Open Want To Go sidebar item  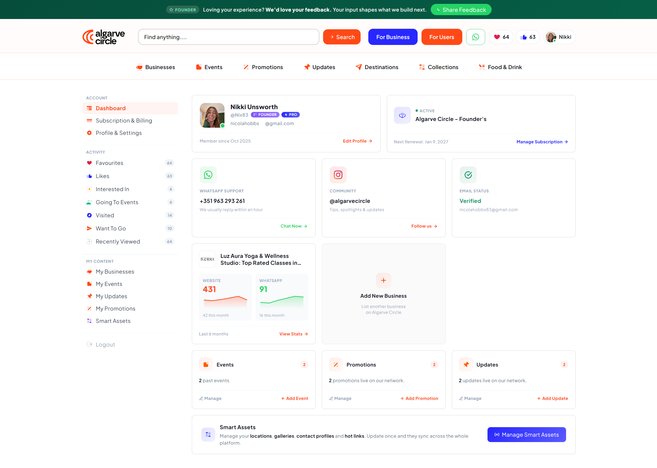click(130, 229)
